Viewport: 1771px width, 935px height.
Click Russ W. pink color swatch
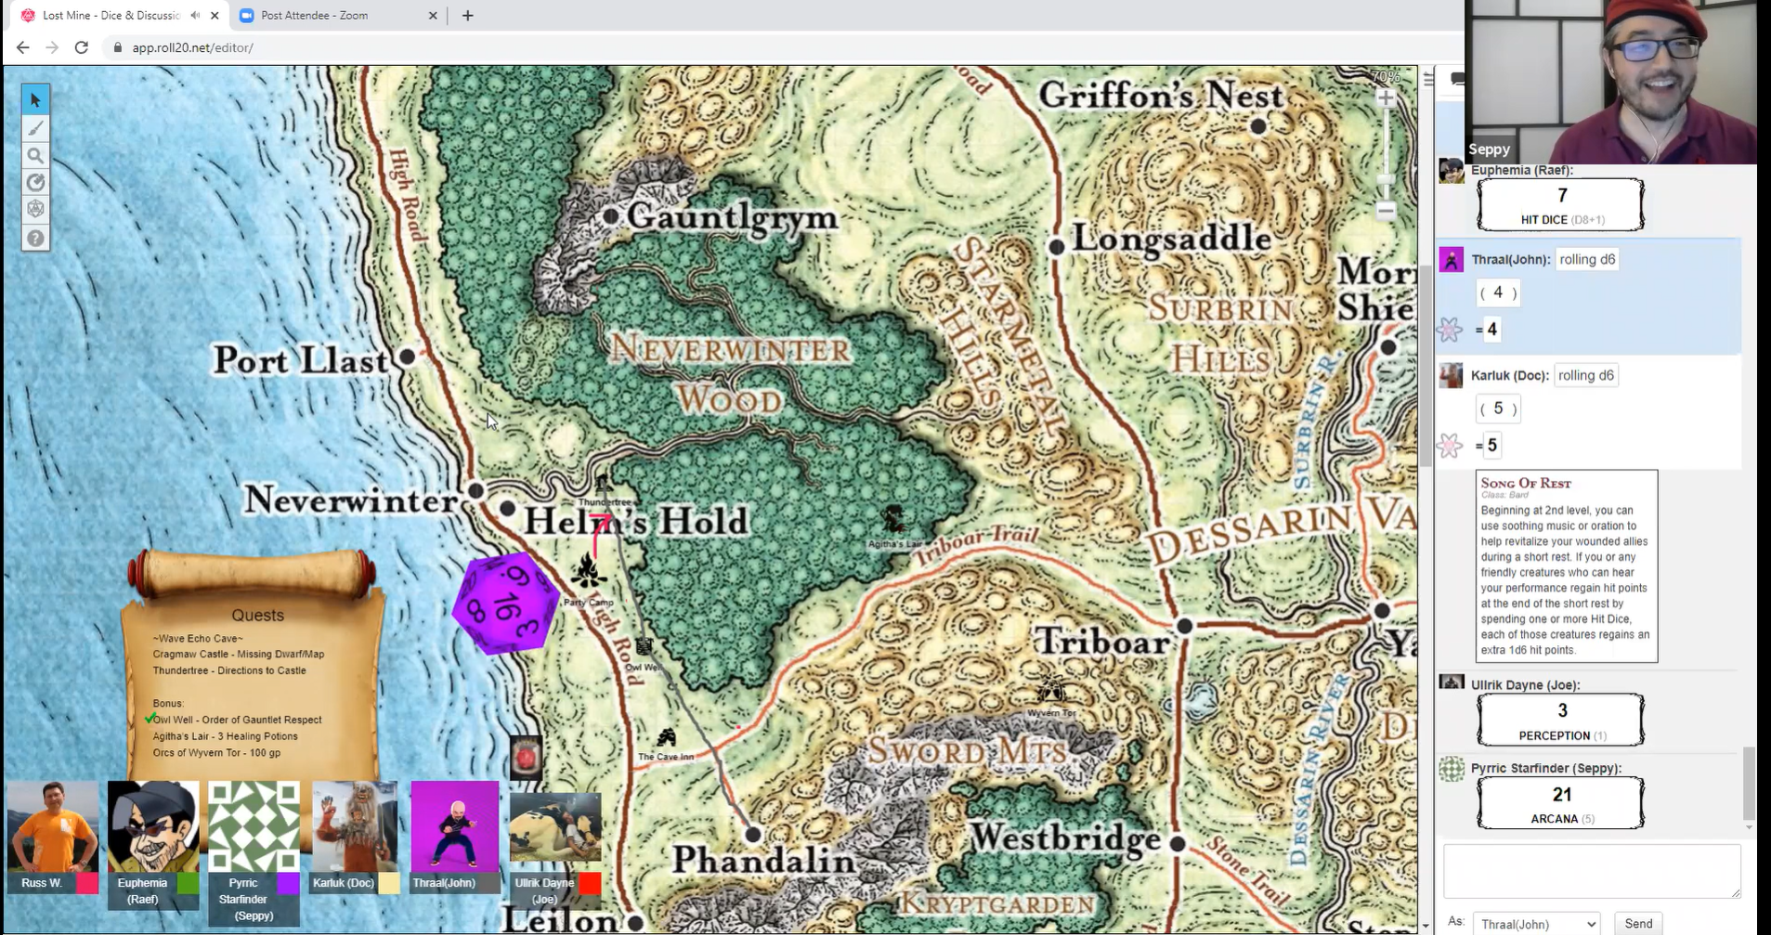tap(87, 883)
